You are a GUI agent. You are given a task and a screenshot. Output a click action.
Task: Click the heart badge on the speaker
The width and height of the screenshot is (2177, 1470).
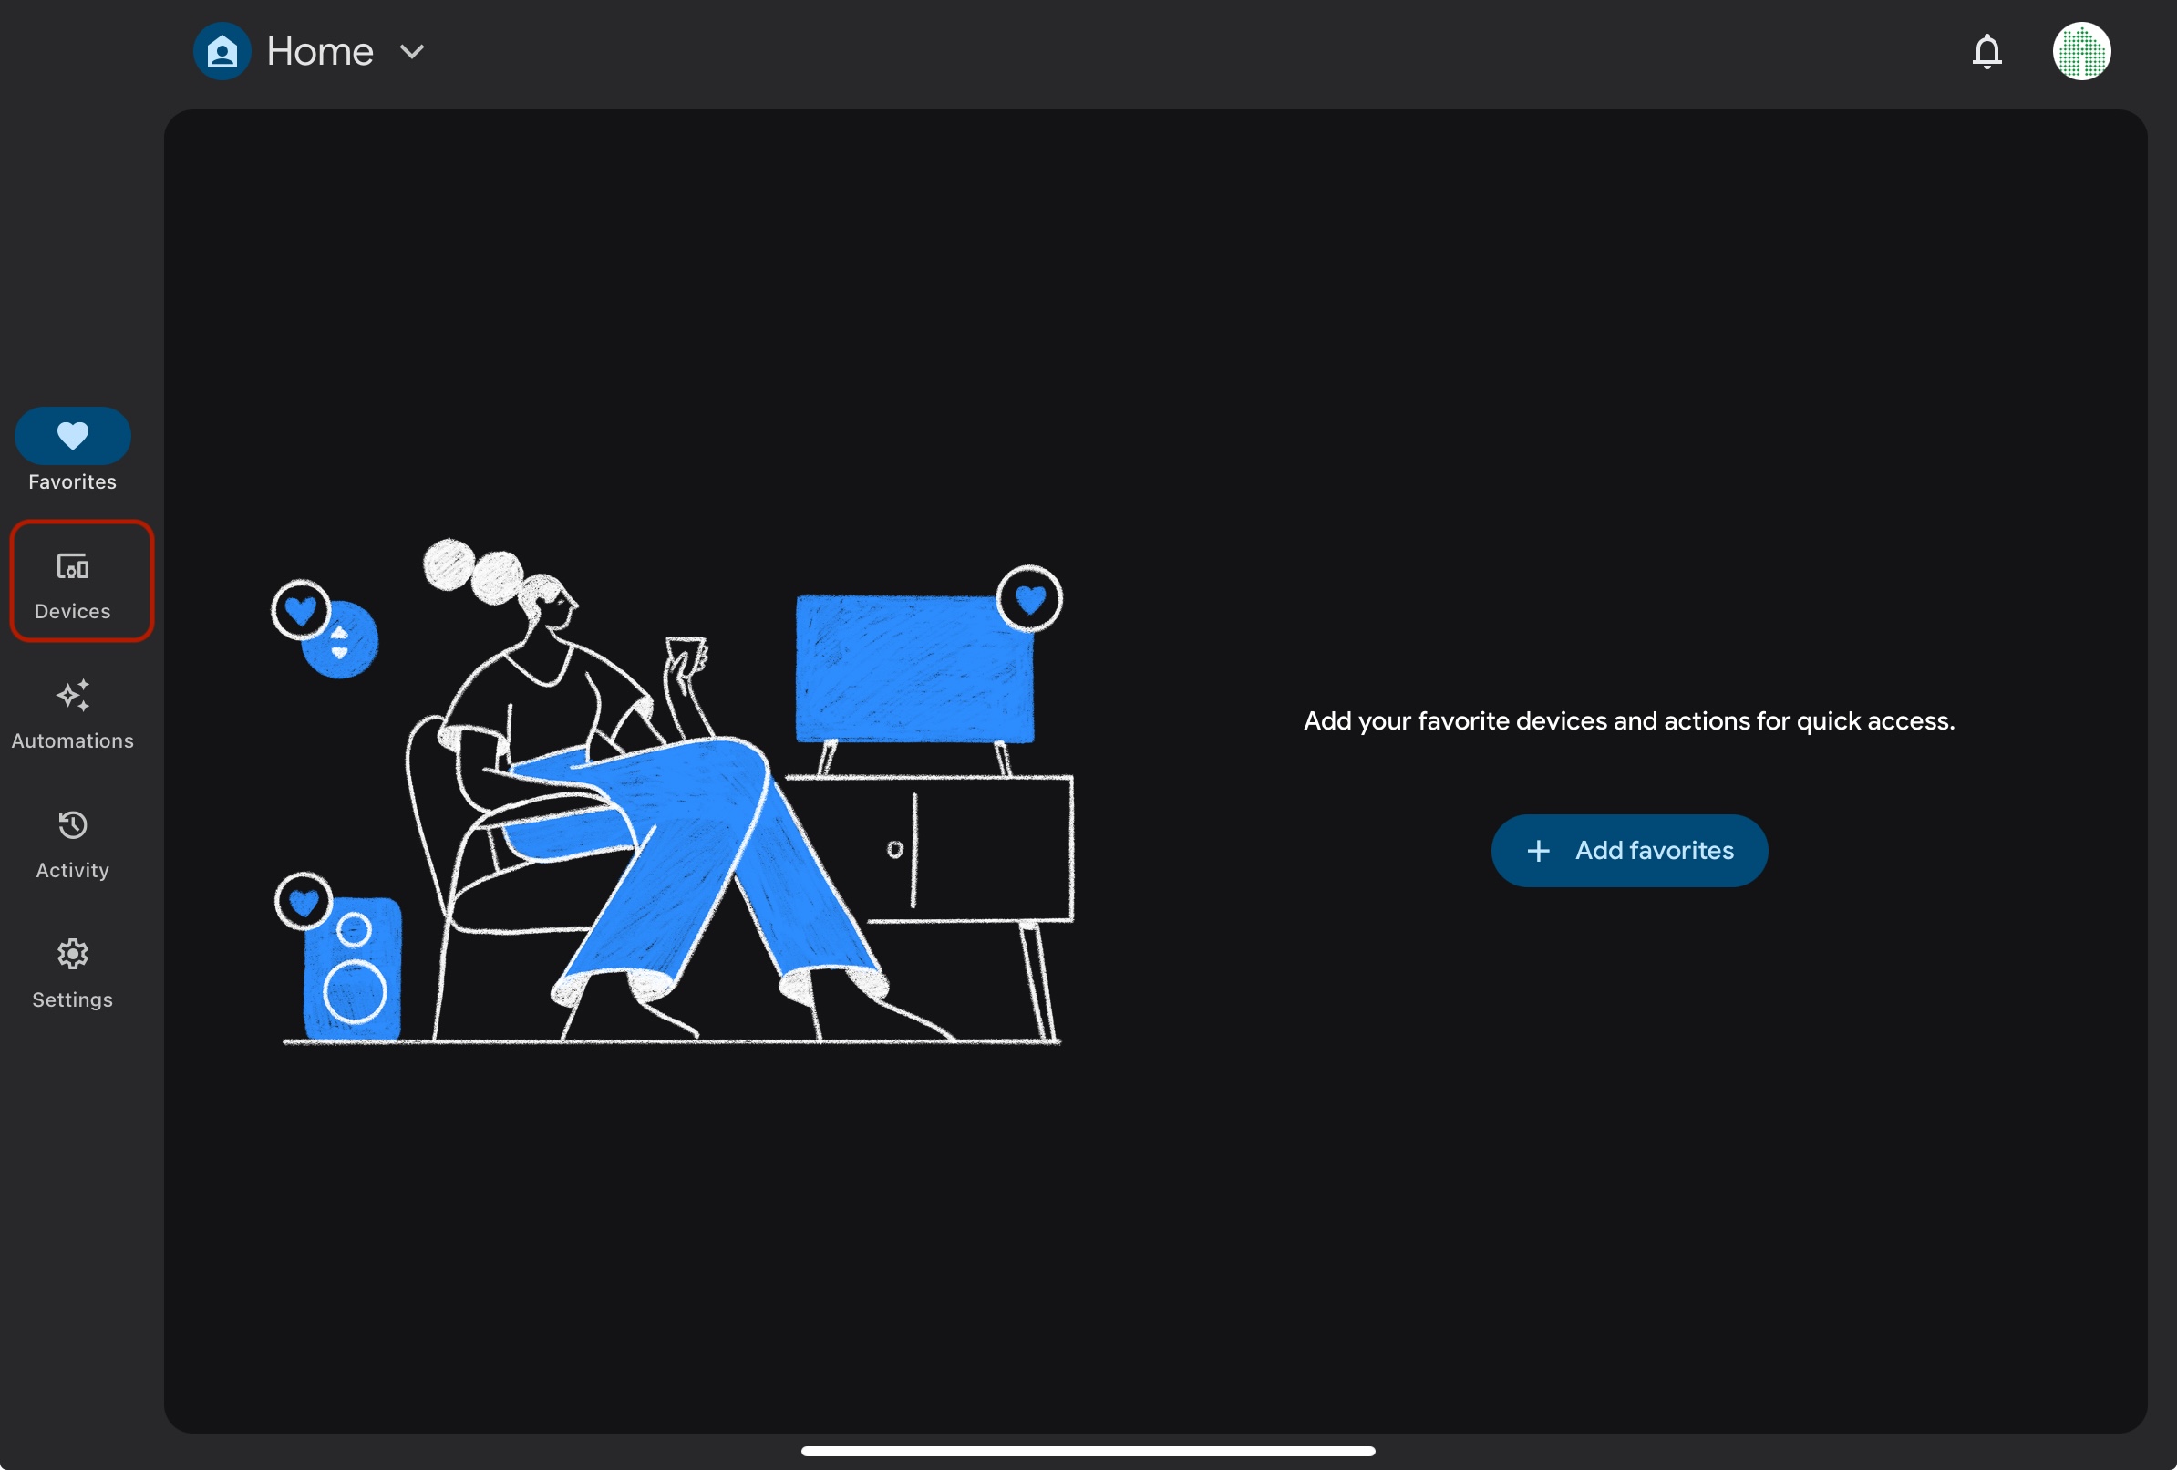(304, 902)
